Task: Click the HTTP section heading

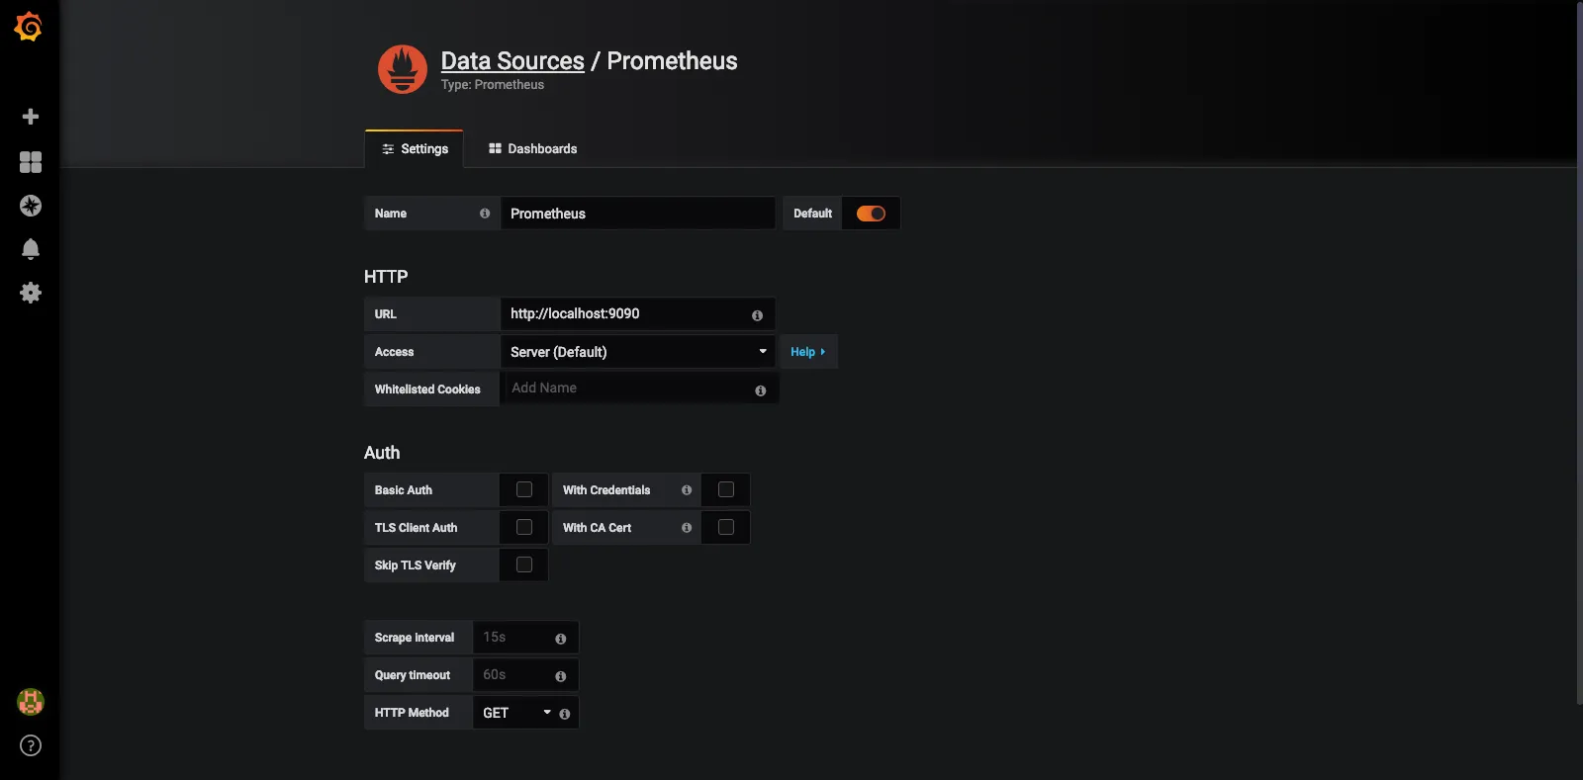Action: 386,277
